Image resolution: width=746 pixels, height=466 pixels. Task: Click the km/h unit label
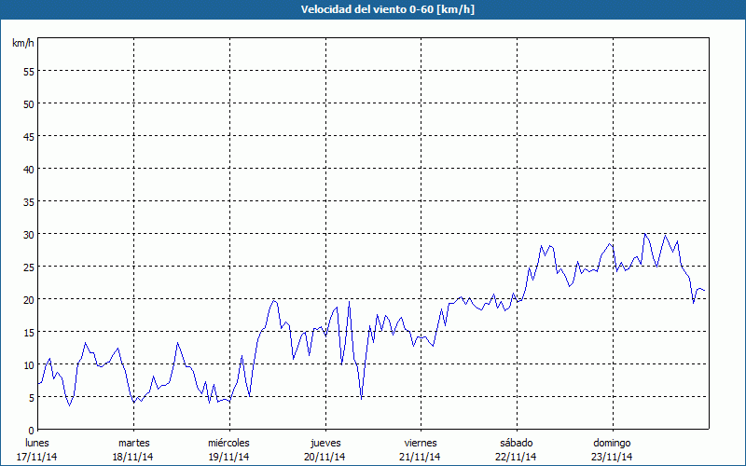[x=23, y=43]
